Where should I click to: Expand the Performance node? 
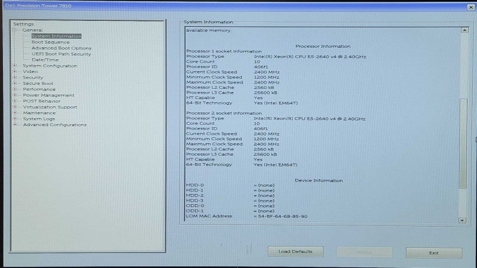pyautogui.click(x=14, y=89)
